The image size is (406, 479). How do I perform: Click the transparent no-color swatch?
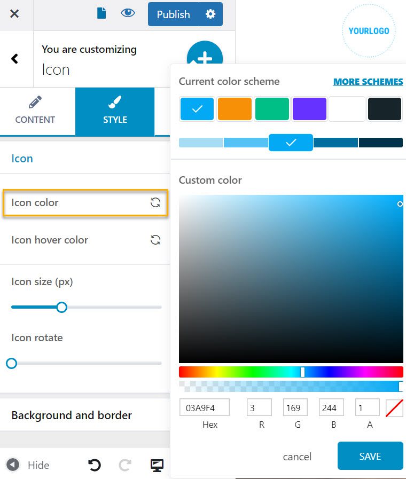[394, 408]
